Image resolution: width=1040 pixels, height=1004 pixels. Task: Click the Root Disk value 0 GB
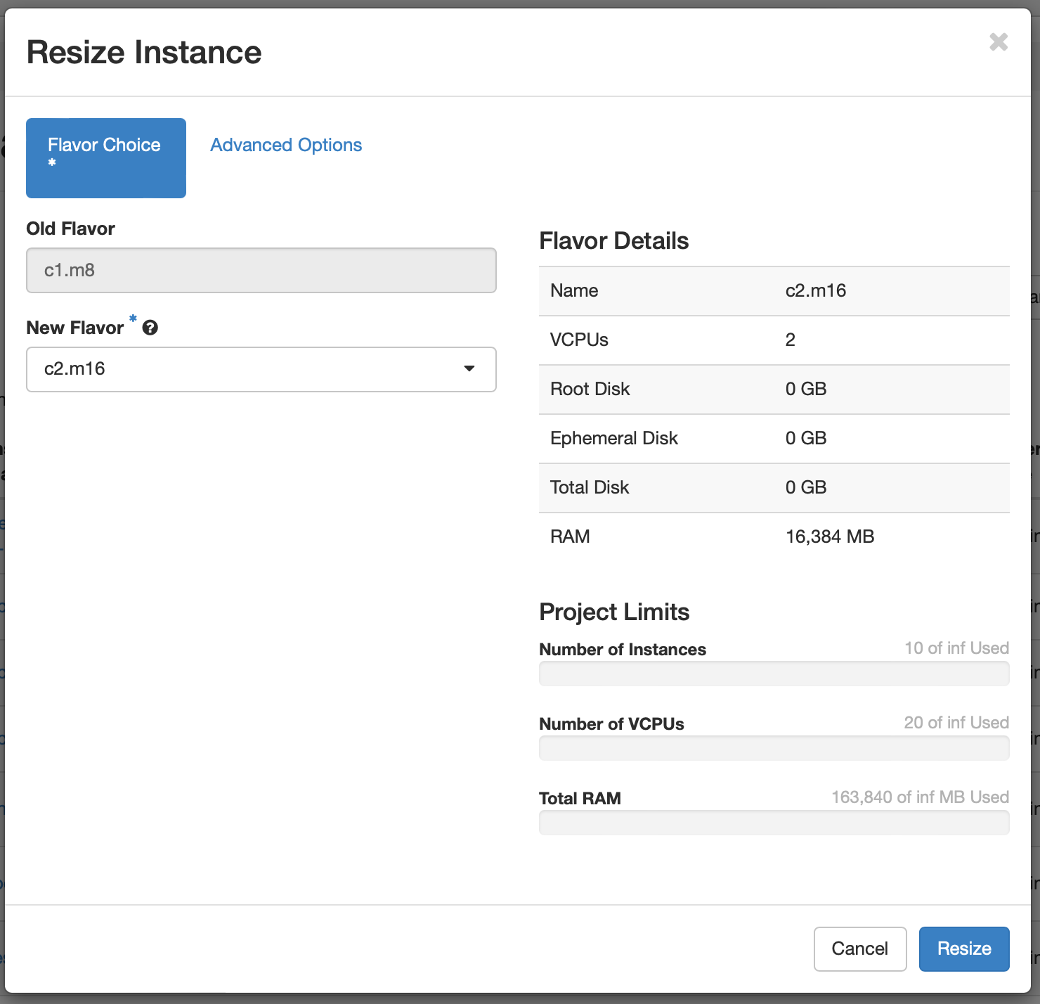pyautogui.click(x=806, y=389)
